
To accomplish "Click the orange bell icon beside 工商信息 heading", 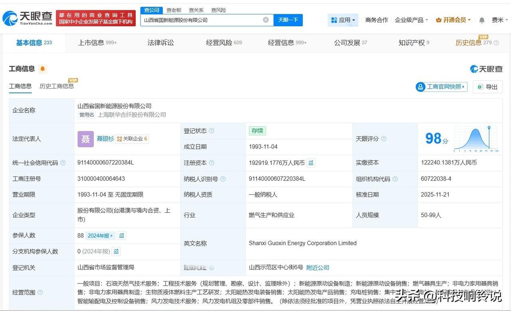I will (43, 69).
